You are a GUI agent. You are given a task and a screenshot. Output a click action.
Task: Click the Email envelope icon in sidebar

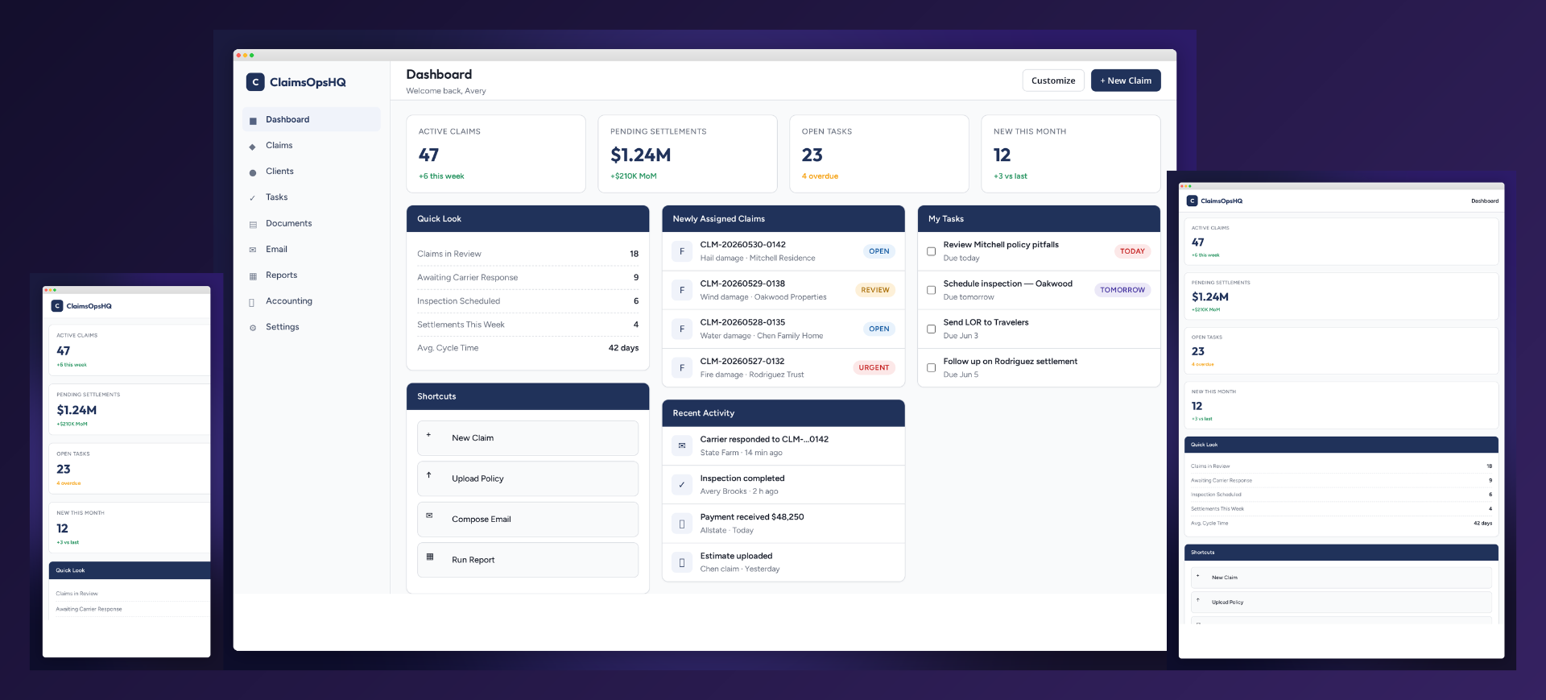coord(253,250)
